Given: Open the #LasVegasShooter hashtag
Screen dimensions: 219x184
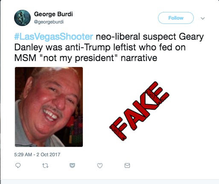Looking at the screenshot, I should 54,37.
